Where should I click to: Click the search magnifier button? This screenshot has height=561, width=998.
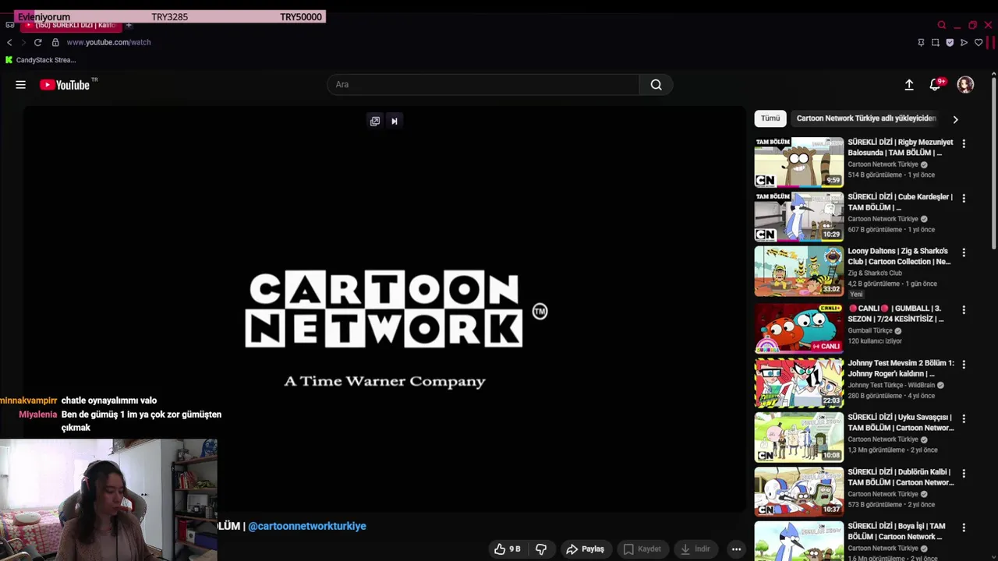(656, 85)
